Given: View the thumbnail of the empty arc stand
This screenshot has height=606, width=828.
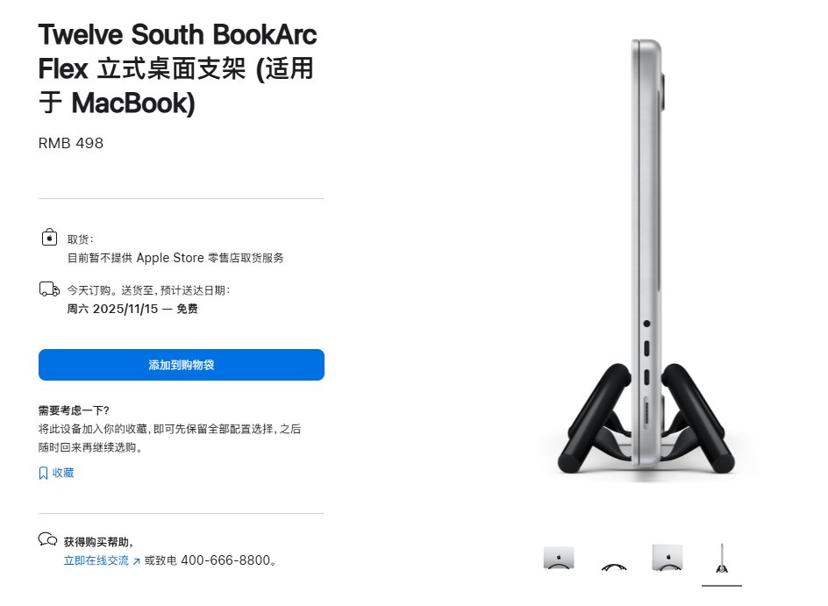Looking at the screenshot, I should pos(614,566).
